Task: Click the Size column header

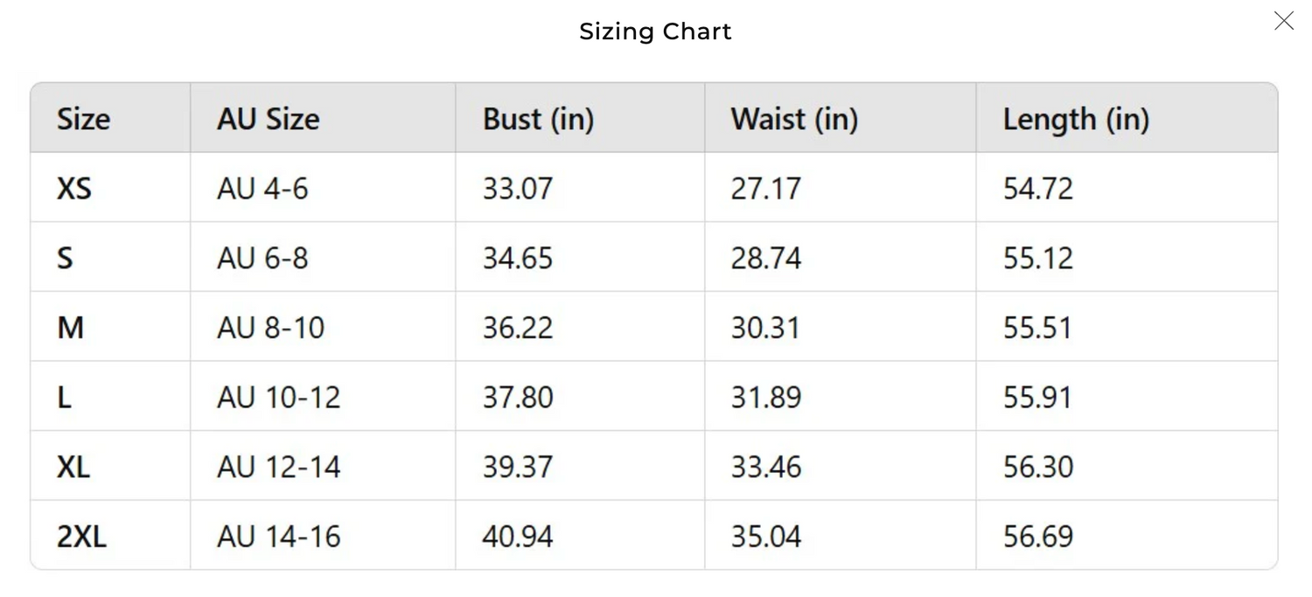Action: (83, 119)
